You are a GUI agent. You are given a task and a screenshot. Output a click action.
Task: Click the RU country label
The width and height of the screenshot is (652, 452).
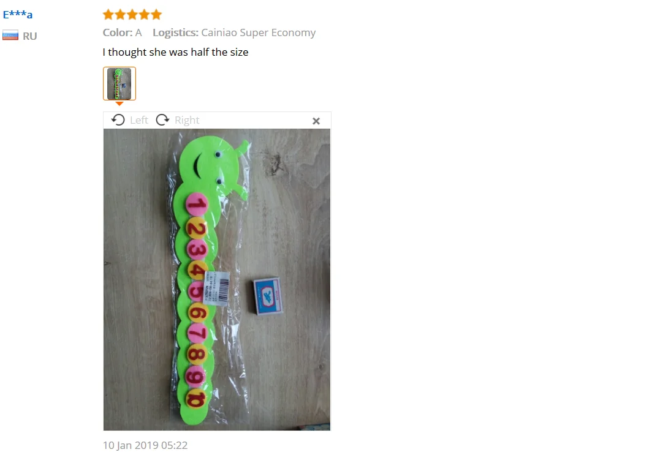coord(30,36)
